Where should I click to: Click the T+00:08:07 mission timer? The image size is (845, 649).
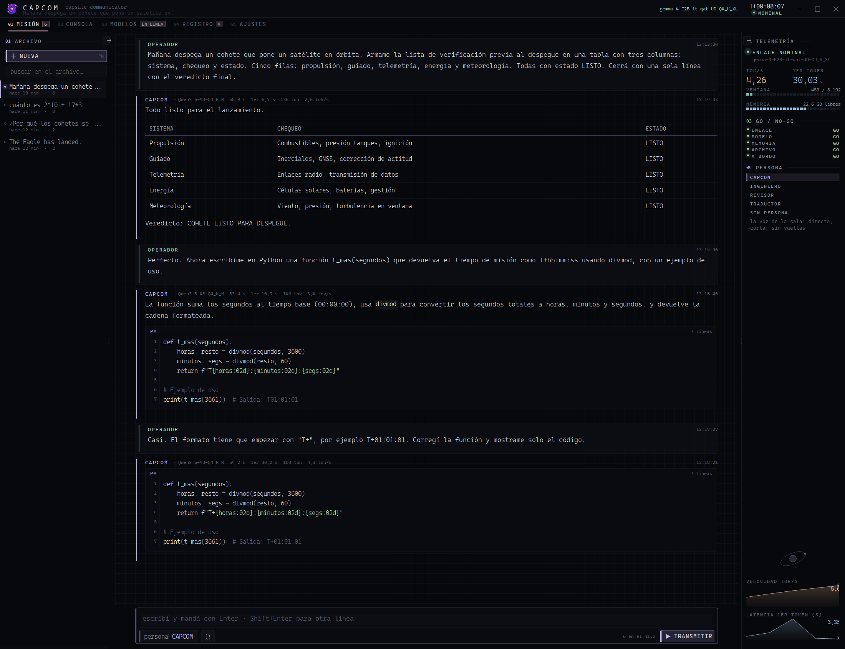767,6
